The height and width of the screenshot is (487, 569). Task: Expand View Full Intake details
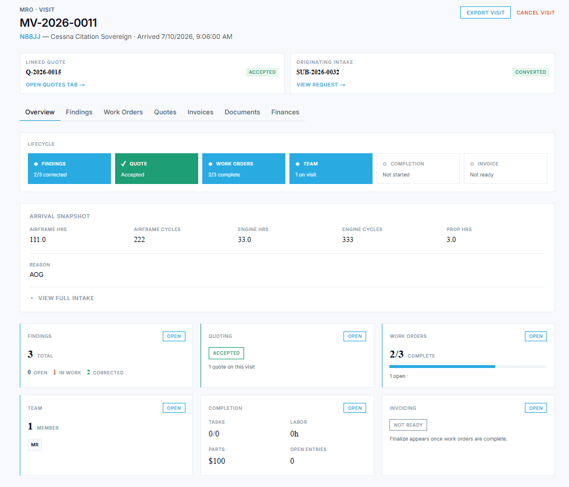point(62,298)
